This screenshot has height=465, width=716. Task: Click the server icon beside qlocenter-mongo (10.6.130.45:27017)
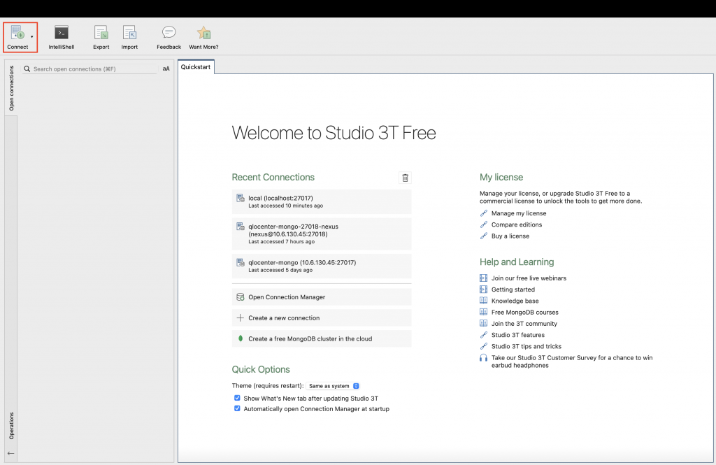[241, 263]
